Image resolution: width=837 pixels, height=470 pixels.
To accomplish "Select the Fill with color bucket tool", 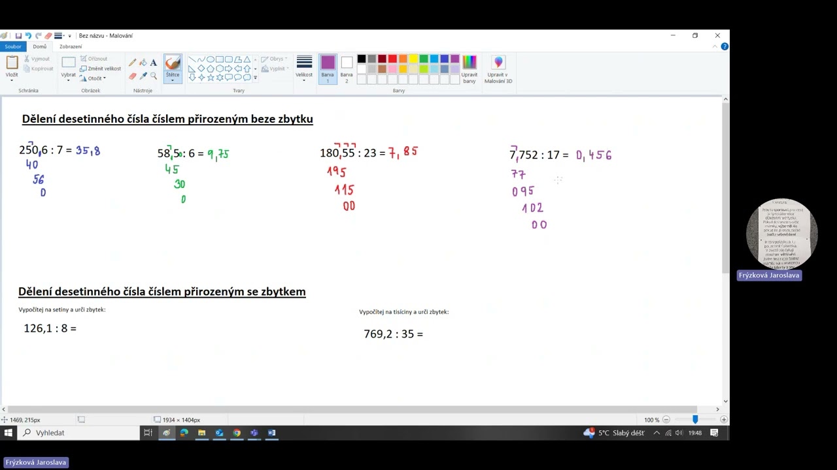I will pos(143,63).
